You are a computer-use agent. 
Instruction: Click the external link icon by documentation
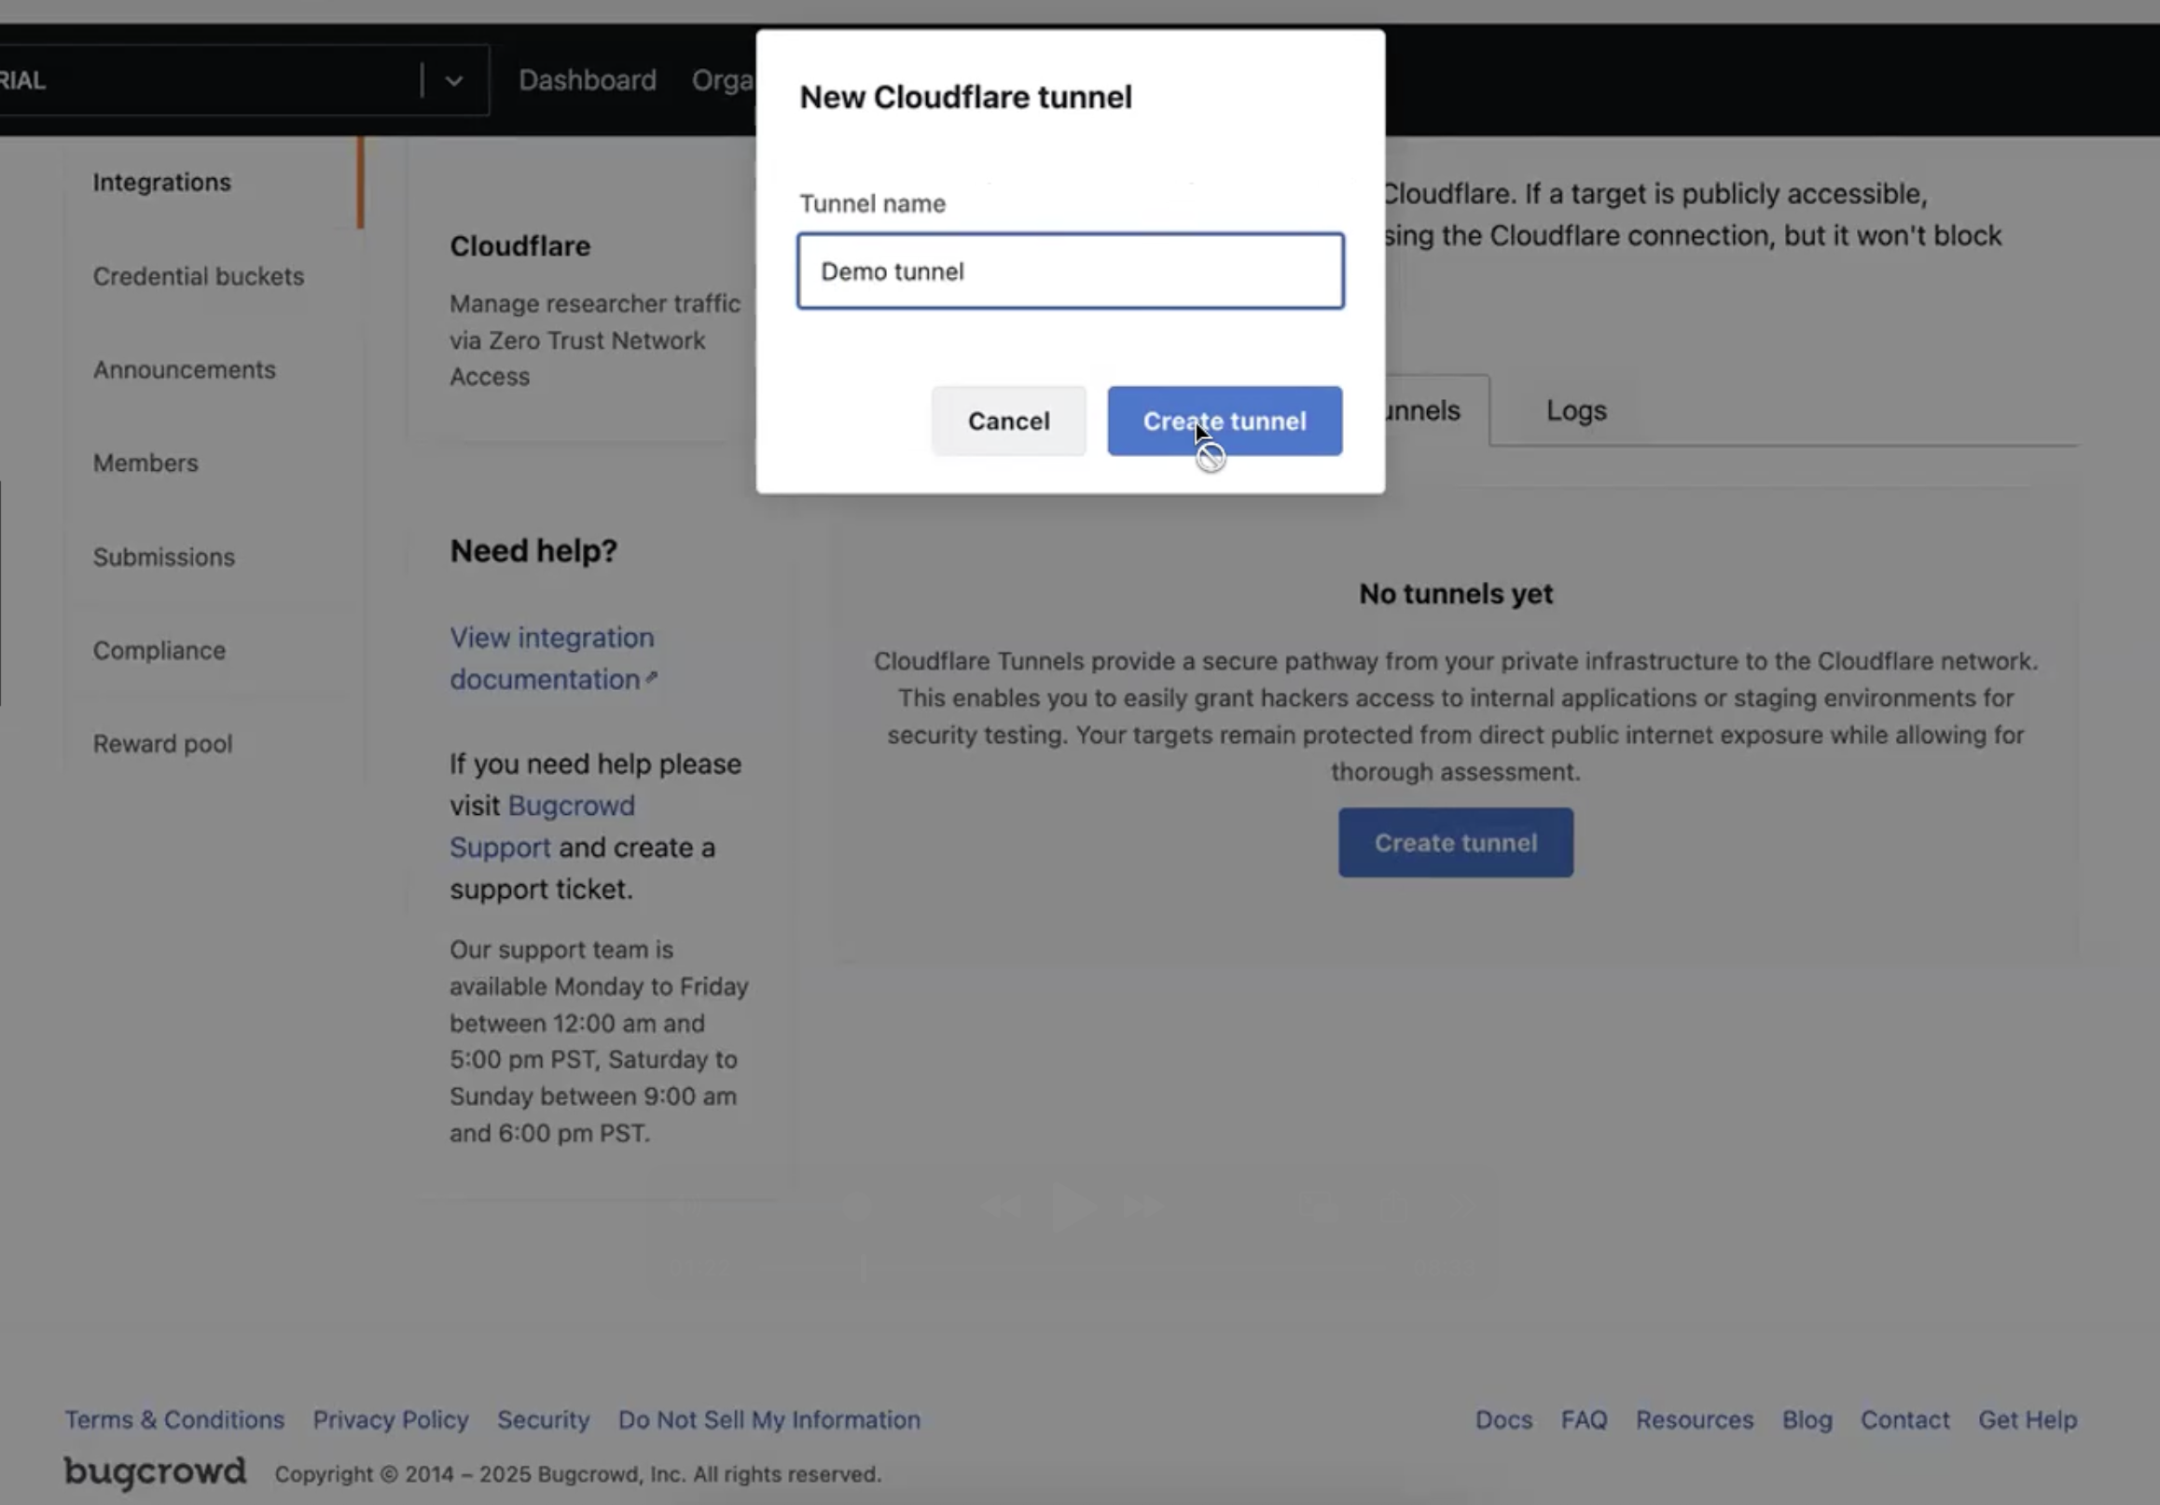651,677
